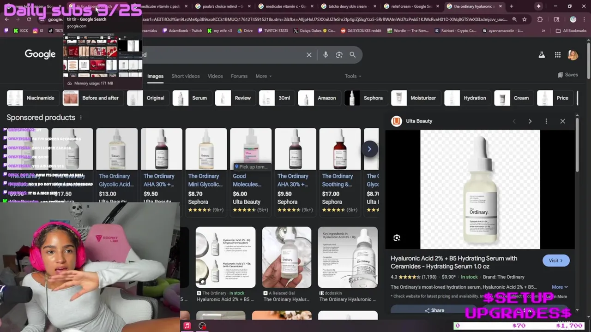591x332 pixels.
Task: Open Saves collection
Action: pos(567,75)
